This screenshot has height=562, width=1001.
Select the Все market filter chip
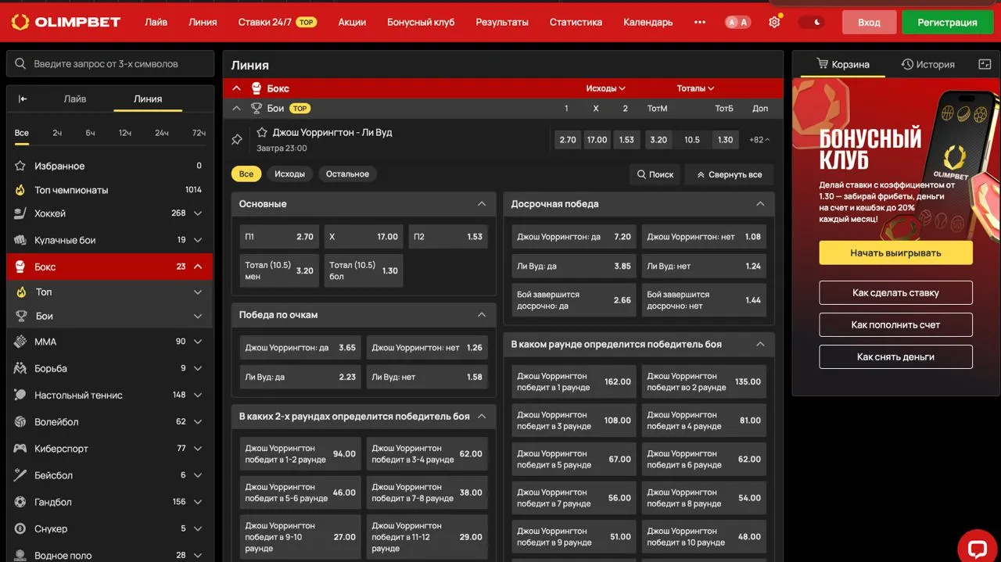click(246, 174)
